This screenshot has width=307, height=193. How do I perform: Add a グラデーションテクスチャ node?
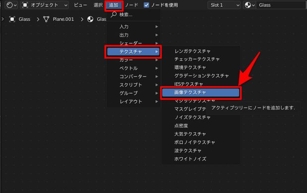point(201,75)
